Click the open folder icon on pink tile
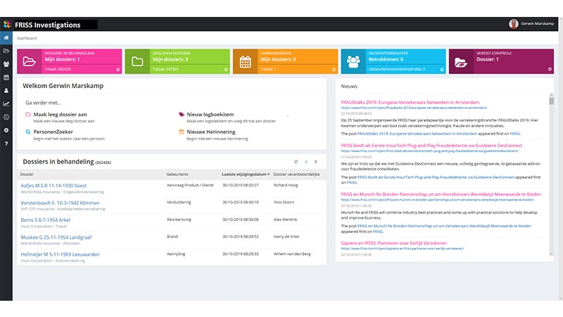 tap(29, 62)
